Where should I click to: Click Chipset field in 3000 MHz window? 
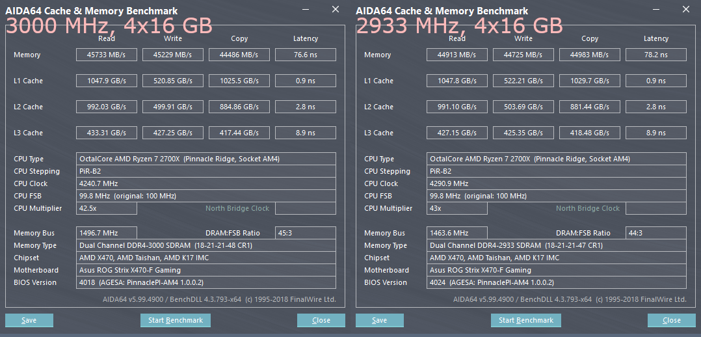point(205,258)
